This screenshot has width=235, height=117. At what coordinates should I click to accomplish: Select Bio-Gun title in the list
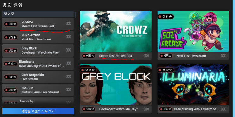27,88
